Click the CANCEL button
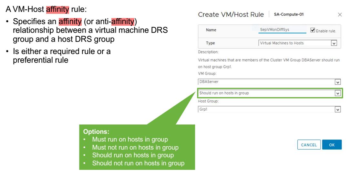 click(x=309, y=145)
